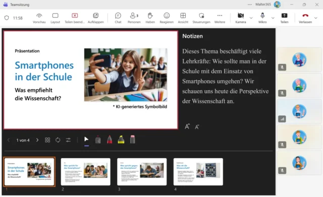Viewport: 323px width, 197px height.
Task: Open the Reagieren reactions menu
Action: [x=167, y=18]
